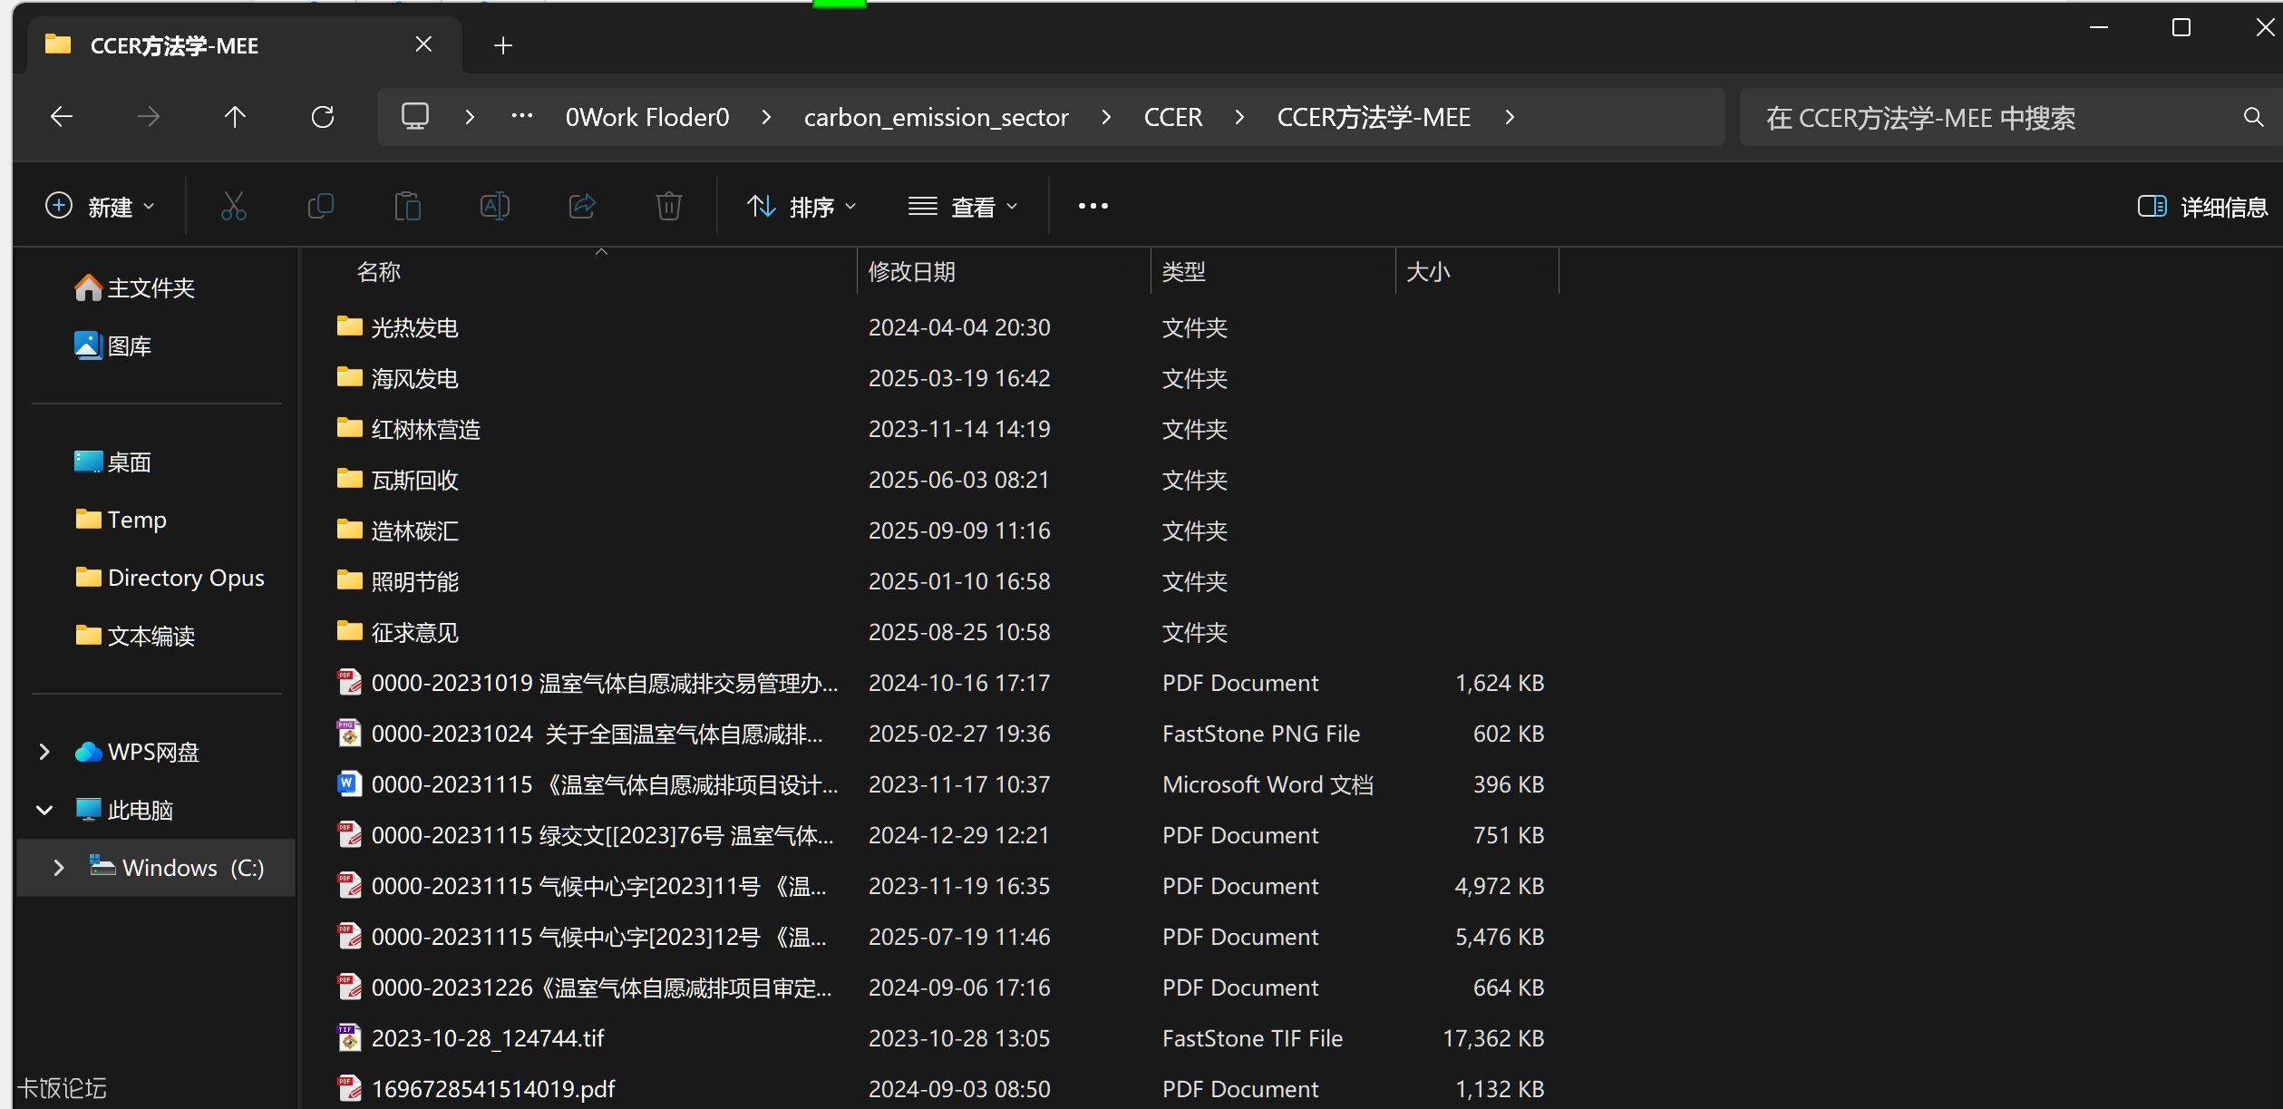Open the 排序 sort dropdown
This screenshot has height=1109, width=2283.
(x=801, y=207)
